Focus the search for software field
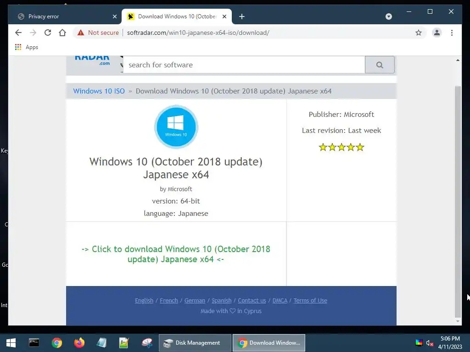 click(244, 65)
